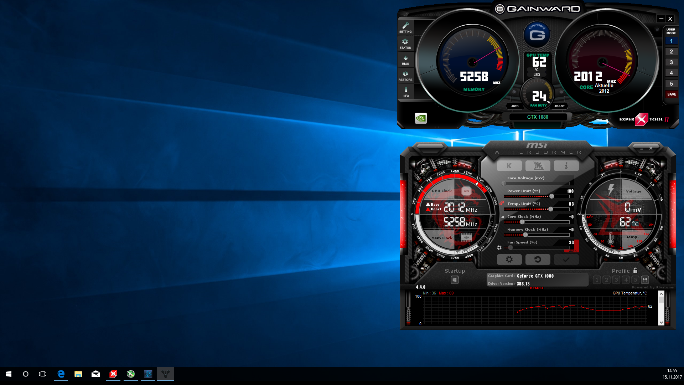The height and width of the screenshot is (385, 684).
Task: Open Gainward Setting wrench icon
Action: [x=405, y=27]
